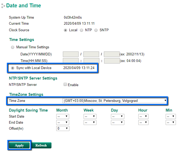Open the Start Date Day dropdown

117,116
